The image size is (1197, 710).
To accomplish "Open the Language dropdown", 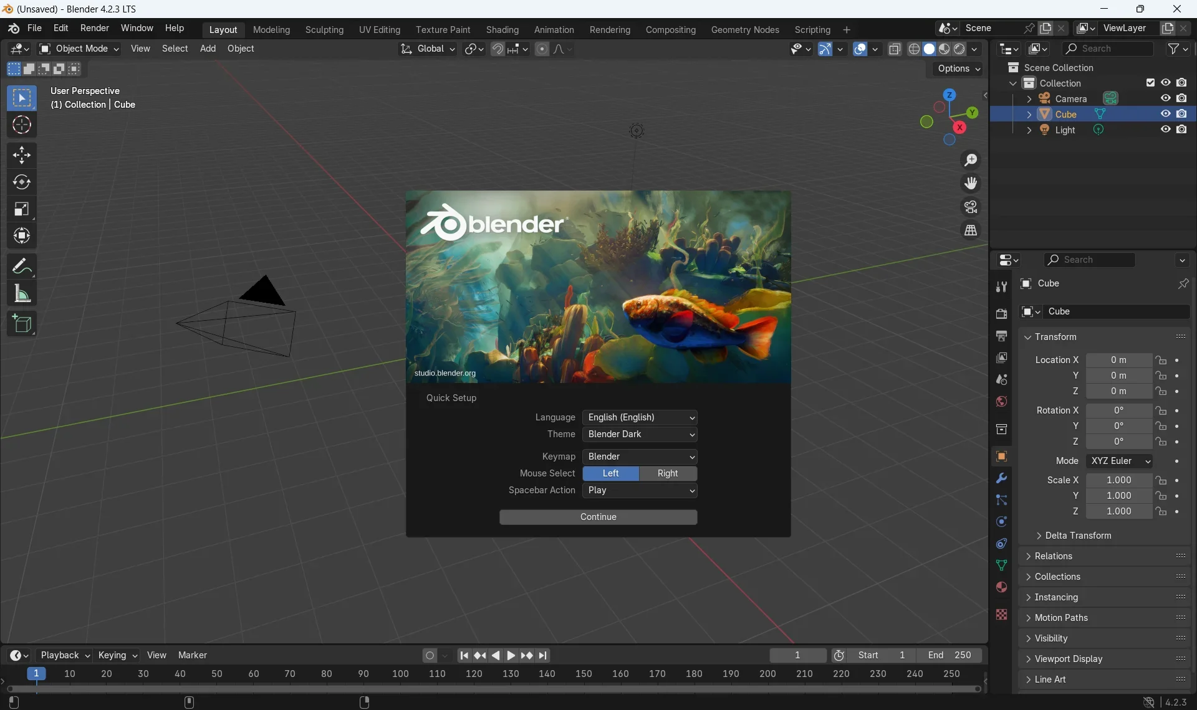I will 640,417.
